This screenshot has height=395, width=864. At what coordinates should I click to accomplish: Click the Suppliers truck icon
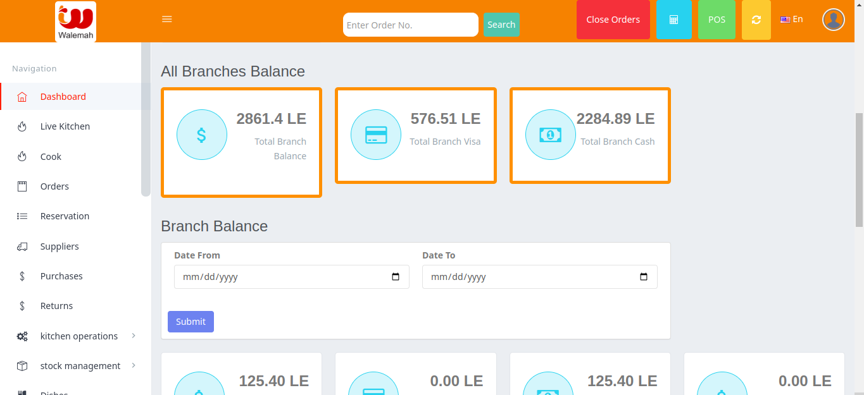coord(22,246)
